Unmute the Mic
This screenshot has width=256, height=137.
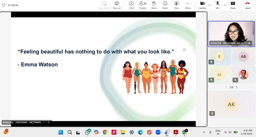218,5
